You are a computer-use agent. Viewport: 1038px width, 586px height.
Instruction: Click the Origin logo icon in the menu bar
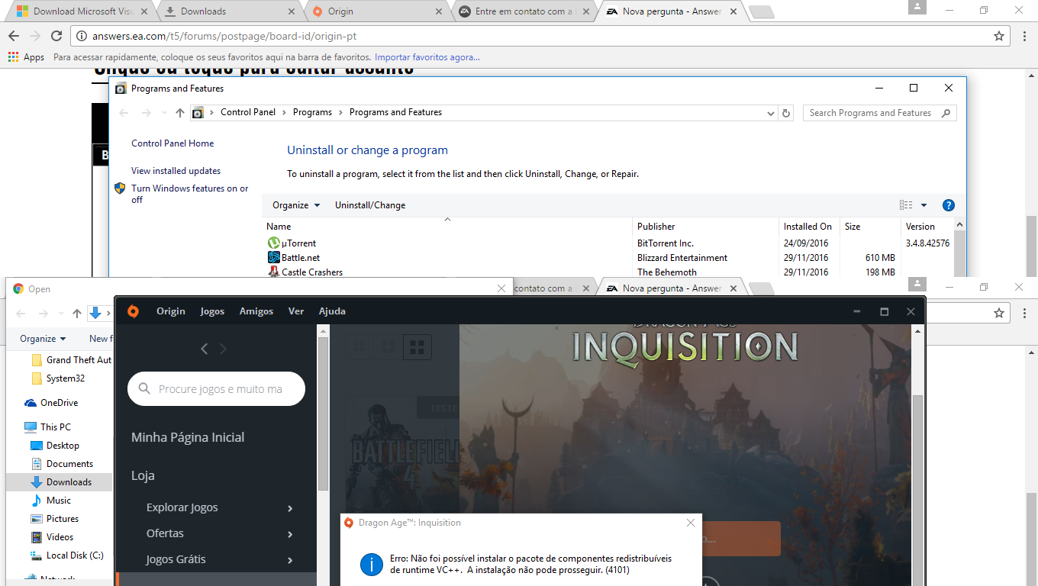pos(133,311)
